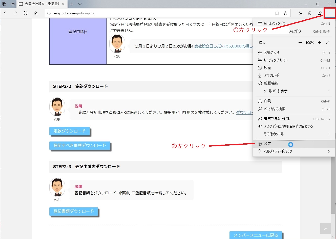Add page to favorites with star icon

285,13
